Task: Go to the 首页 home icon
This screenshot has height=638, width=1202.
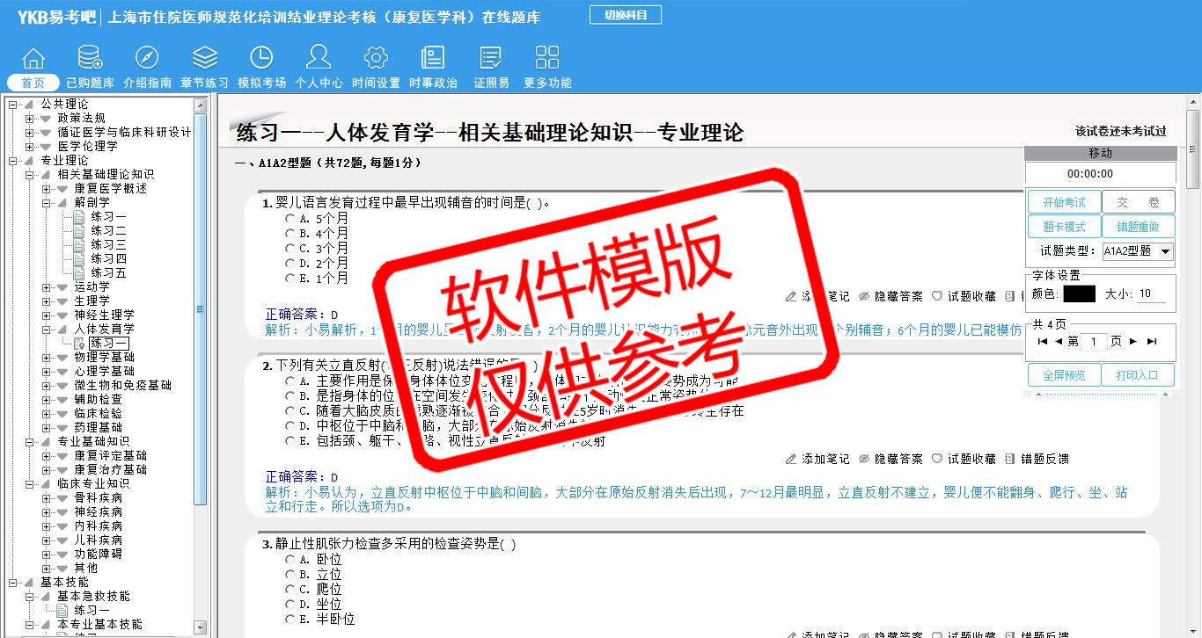Action: click(33, 59)
